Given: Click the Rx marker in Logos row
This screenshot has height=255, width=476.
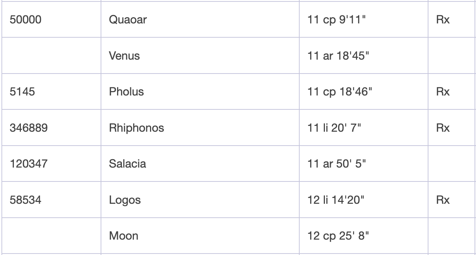Looking at the screenshot, I should (x=443, y=200).
